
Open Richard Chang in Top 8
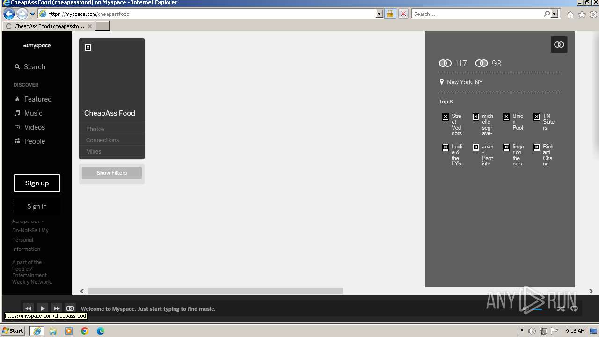[x=543, y=155]
